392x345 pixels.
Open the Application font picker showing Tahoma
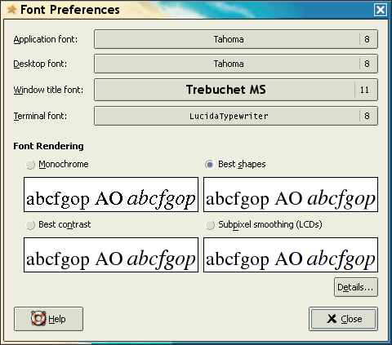(x=236, y=39)
